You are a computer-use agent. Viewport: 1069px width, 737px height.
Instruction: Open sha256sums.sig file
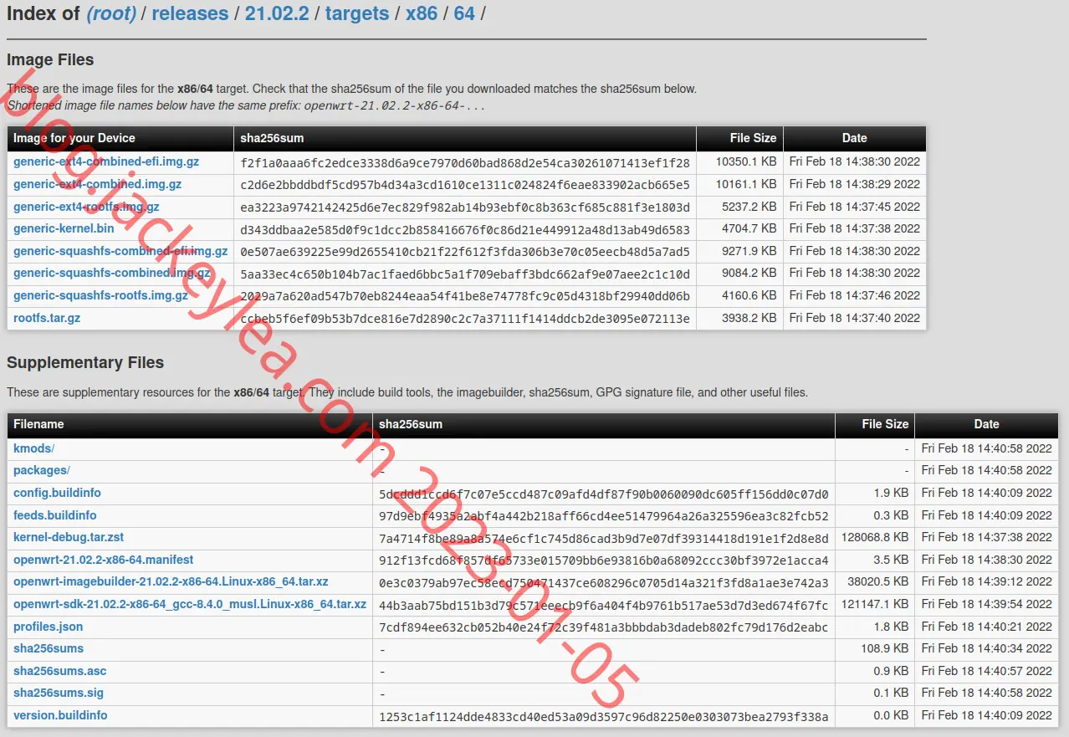(x=59, y=693)
